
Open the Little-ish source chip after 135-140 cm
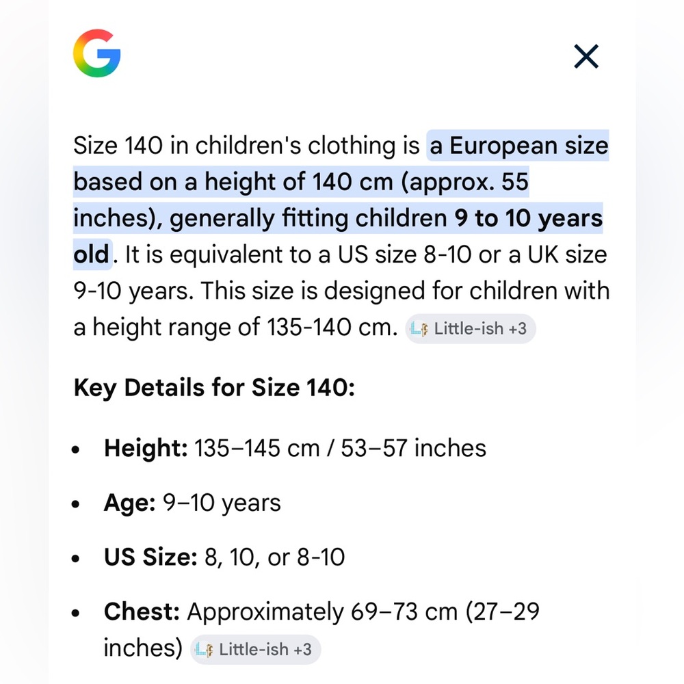tap(471, 328)
